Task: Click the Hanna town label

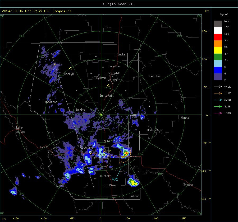Action: pyautogui.click(x=185, y=118)
